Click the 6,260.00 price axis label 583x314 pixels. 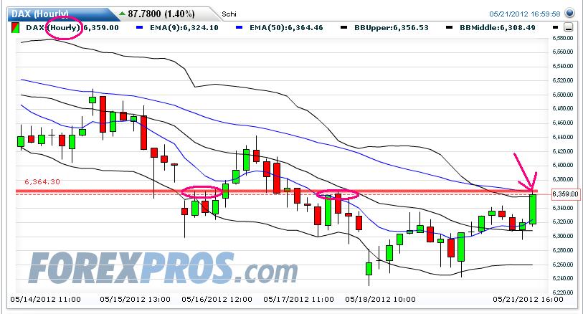[562, 265]
